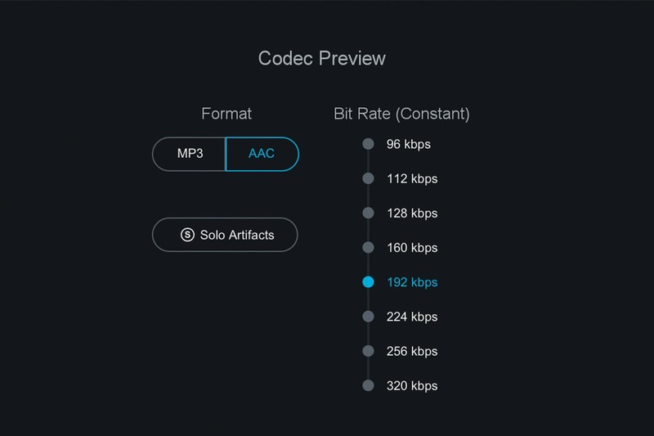
Task: Select the 128 kbps radio dot
Action: pyautogui.click(x=368, y=213)
